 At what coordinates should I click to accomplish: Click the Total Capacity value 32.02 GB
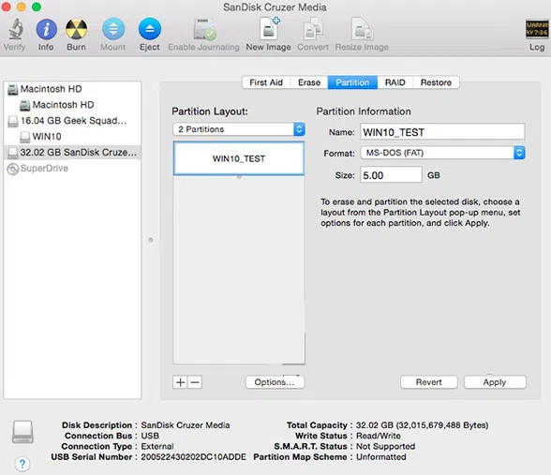coord(422,425)
